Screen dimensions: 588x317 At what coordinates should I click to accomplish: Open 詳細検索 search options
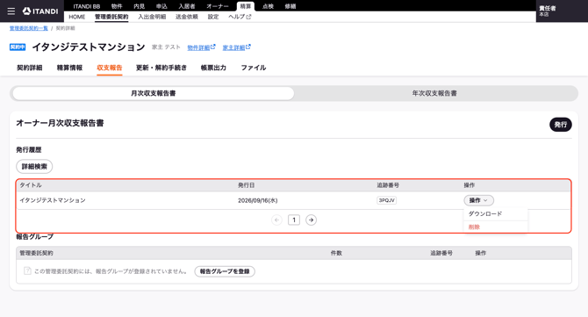(34, 167)
